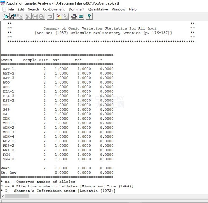208x203 pixels.
Task: Click the Print toolbar icon
Action: pos(74,17)
